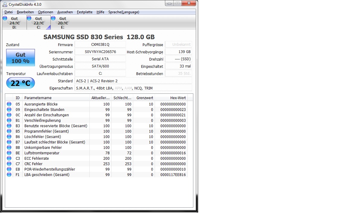Open the Sprache(Language) menu
Screen dimensions: 348x217
pos(124,12)
